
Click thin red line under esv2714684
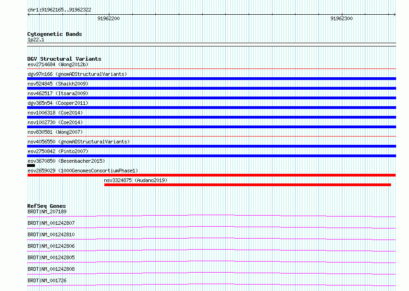pos(211,69)
